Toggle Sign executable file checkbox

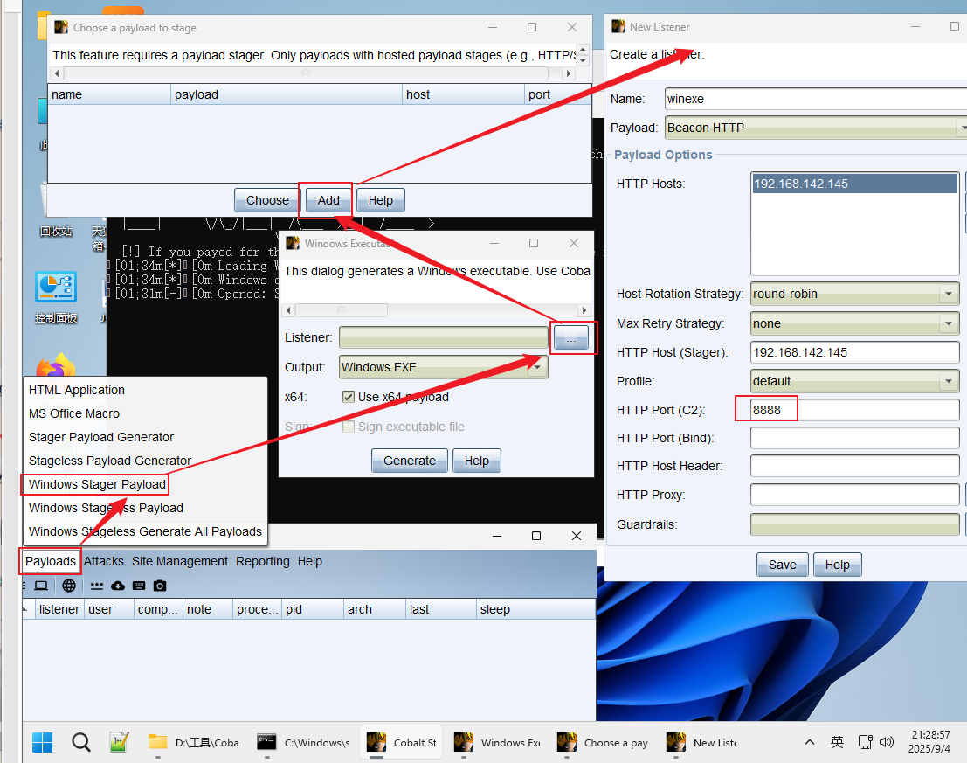point(349,427)
